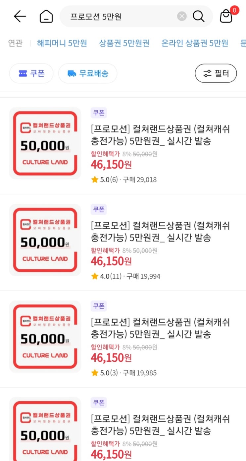This screenshot has height=461, width=246.
Task: Toggle the 쿠폰 filter chip
Action: pyautogui.click(x=31, y=73)
